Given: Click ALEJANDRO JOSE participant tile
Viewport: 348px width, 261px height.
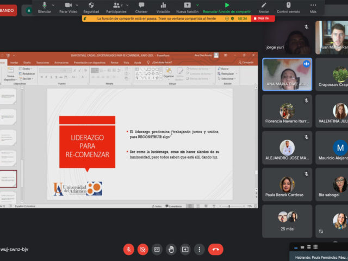Looking at the screenshot, I should pos(287,148).
